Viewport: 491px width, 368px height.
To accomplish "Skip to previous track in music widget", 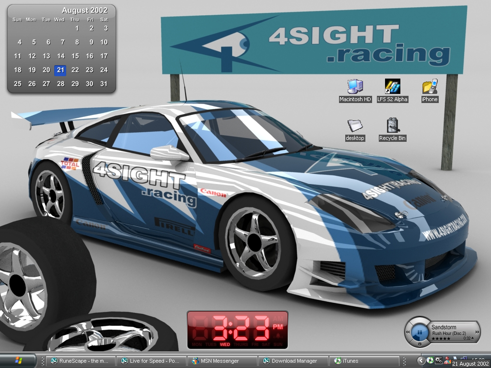I will (408, 332).
